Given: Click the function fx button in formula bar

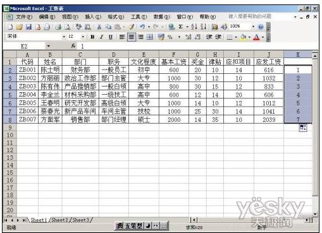Looking at the screenshot, I should [x=73, y=46].
